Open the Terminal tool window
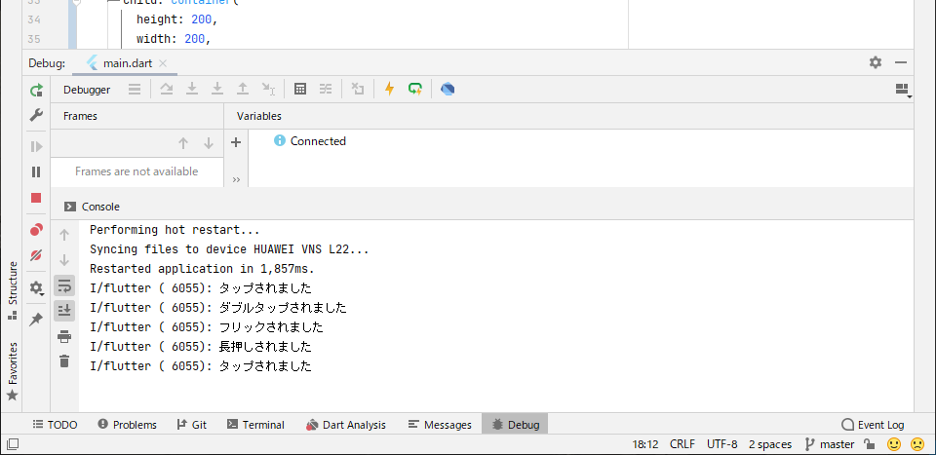Screen dimensions: 936x455 tap(255, 425)
